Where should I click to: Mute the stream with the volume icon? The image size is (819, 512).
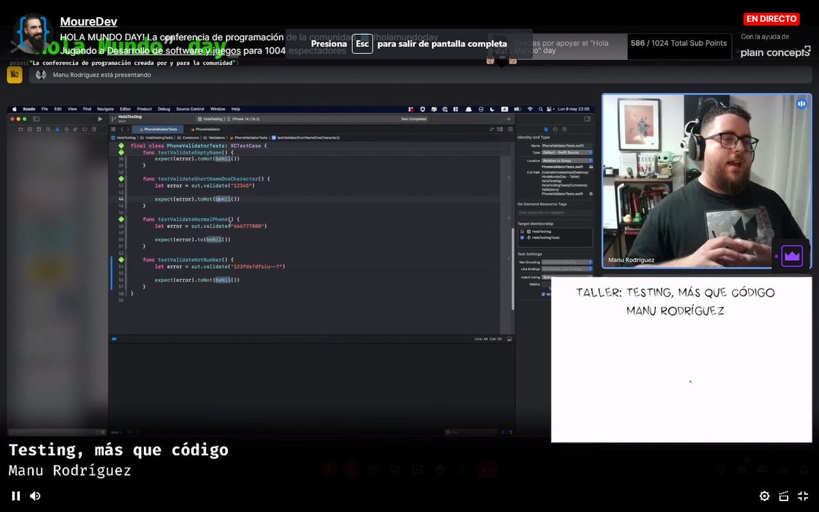click(x=35, y=496)
